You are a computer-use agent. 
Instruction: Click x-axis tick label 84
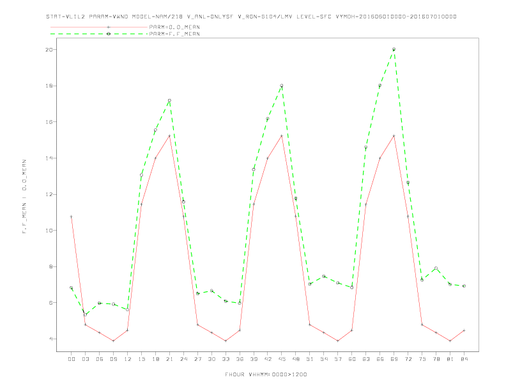[x=464, y=359]
